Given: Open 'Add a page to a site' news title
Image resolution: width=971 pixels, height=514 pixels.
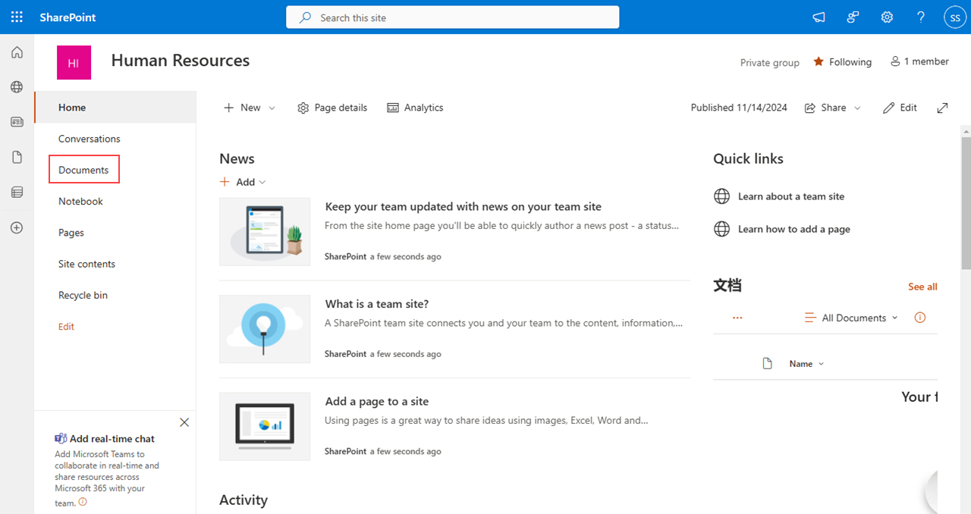Looking at the screenshot, I should (x=377, y=401).
